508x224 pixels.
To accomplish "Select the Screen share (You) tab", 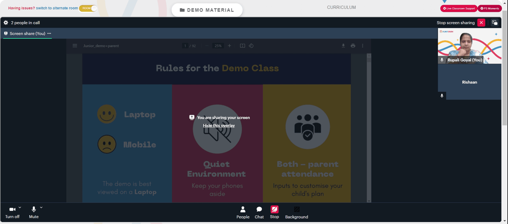I will point(27,34).
